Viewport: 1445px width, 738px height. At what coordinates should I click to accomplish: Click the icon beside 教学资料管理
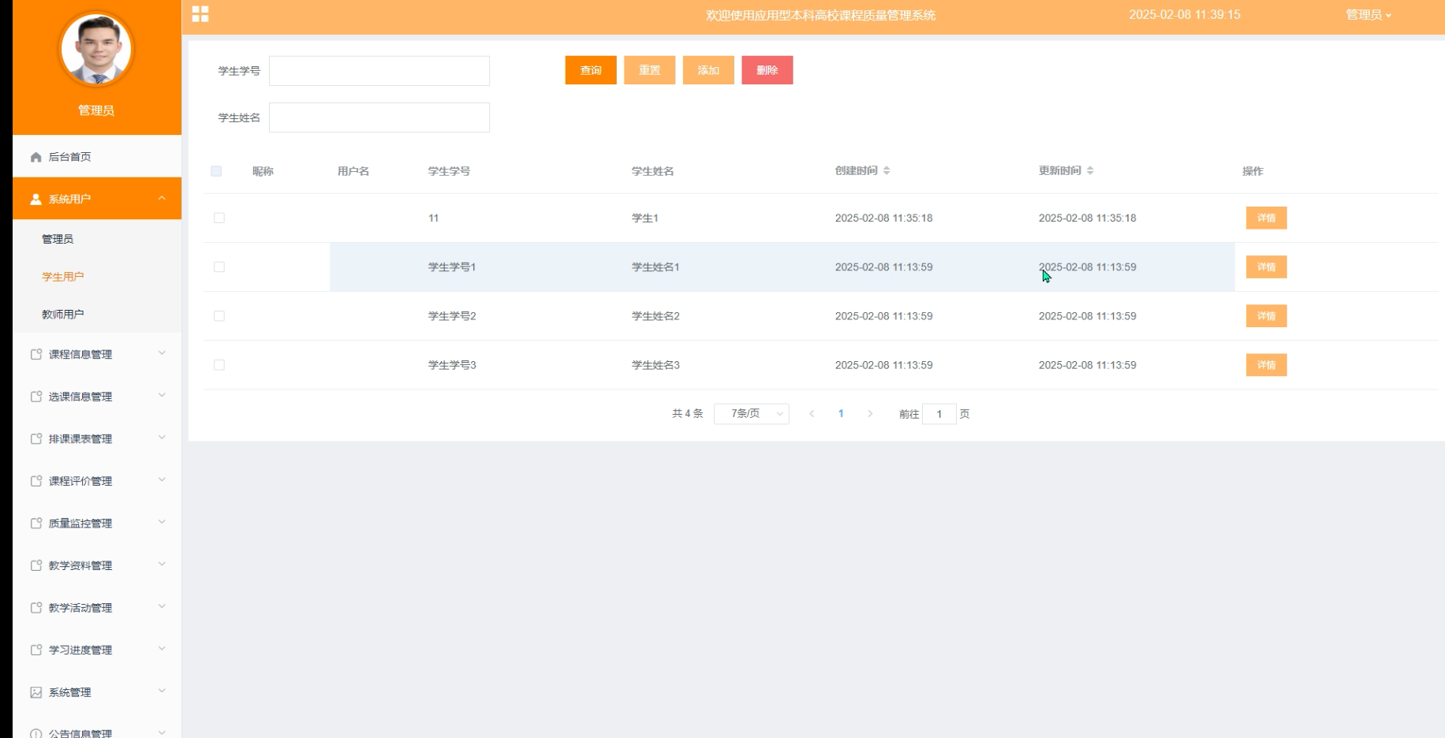[x=35, y=565]
